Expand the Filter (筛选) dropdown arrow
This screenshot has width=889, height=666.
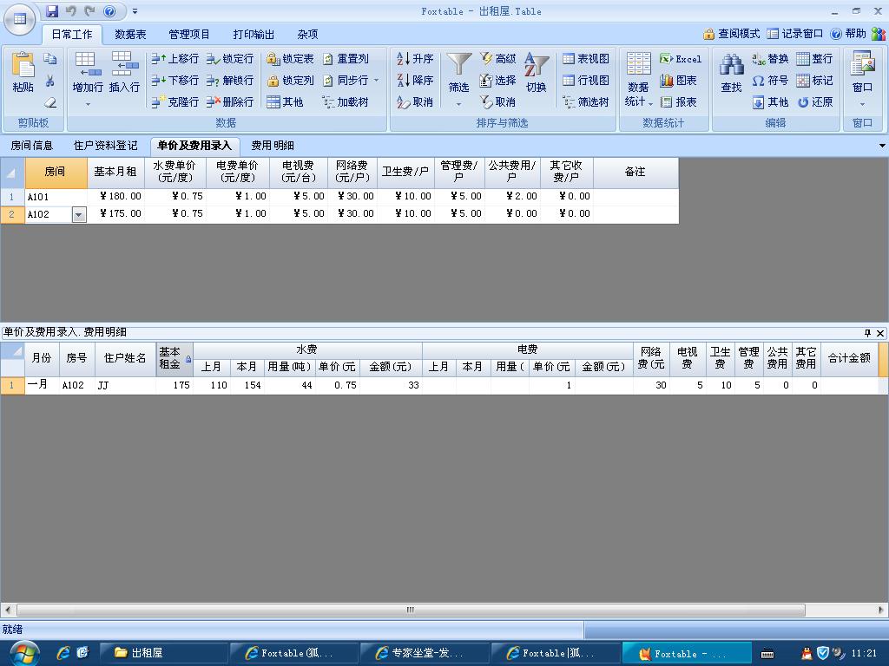458,104
